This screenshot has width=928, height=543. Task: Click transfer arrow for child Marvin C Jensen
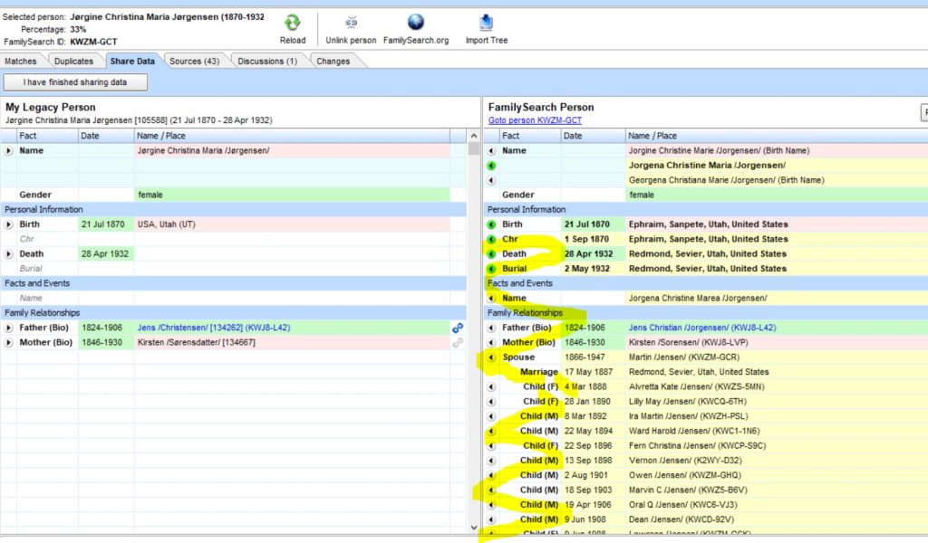click(x=491, y=491)
